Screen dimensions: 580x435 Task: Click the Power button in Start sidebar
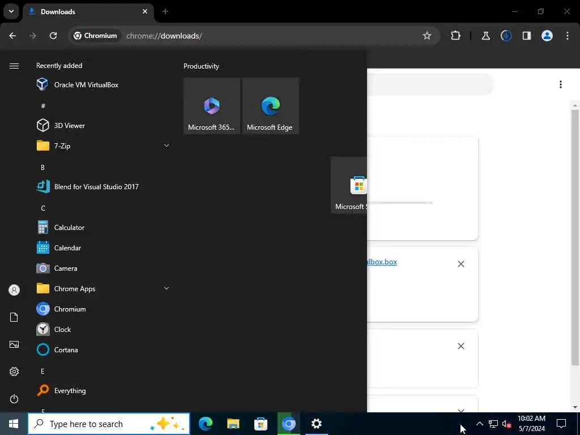tap(14, 399)
